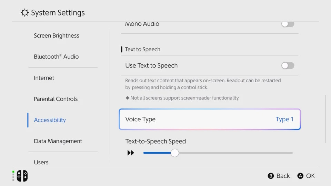The height and width of the screenshot is (186, 331).
Task: Click the vertical scrollbar on right edge
Action: [325, 119]
